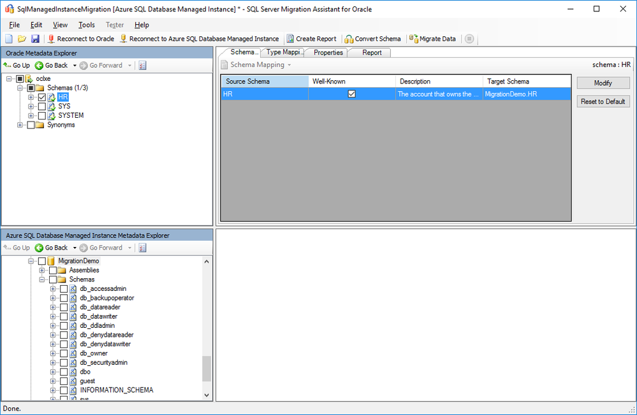Expand the Synonyms node
Viewport: 637px width, 415px height.
(20, 125)
